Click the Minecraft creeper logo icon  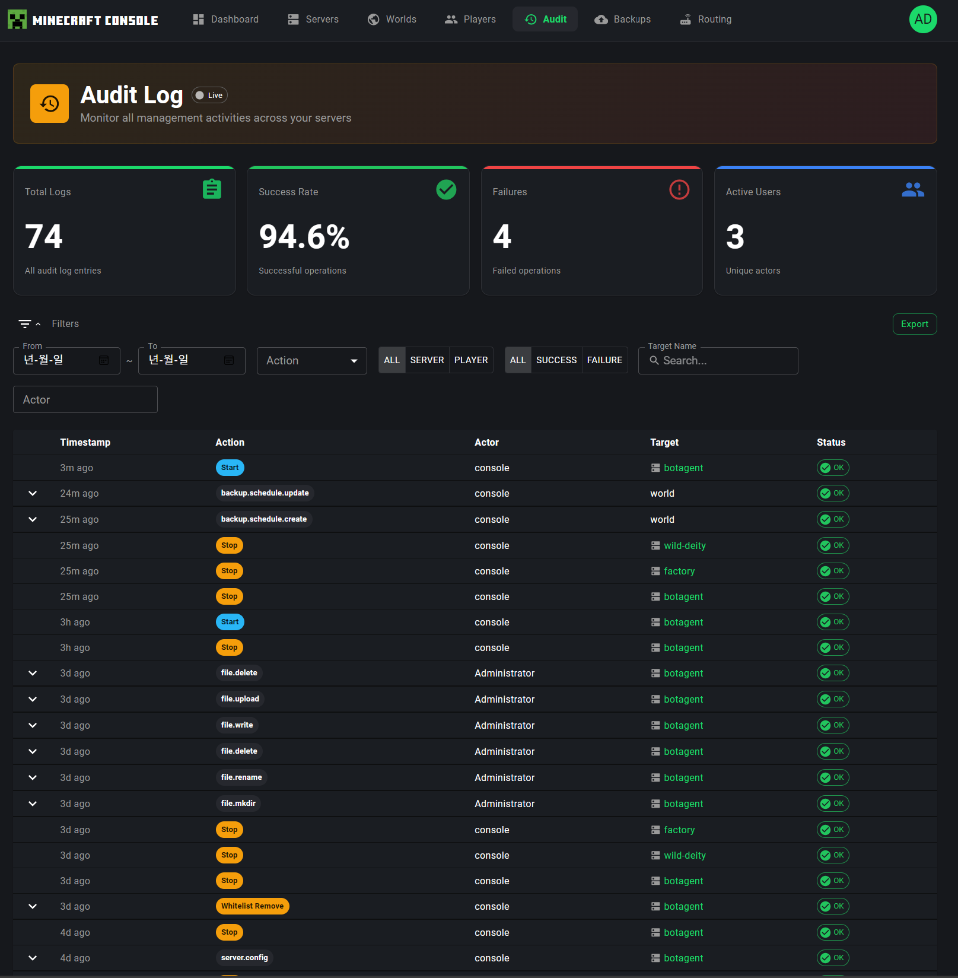pos(17,20)
